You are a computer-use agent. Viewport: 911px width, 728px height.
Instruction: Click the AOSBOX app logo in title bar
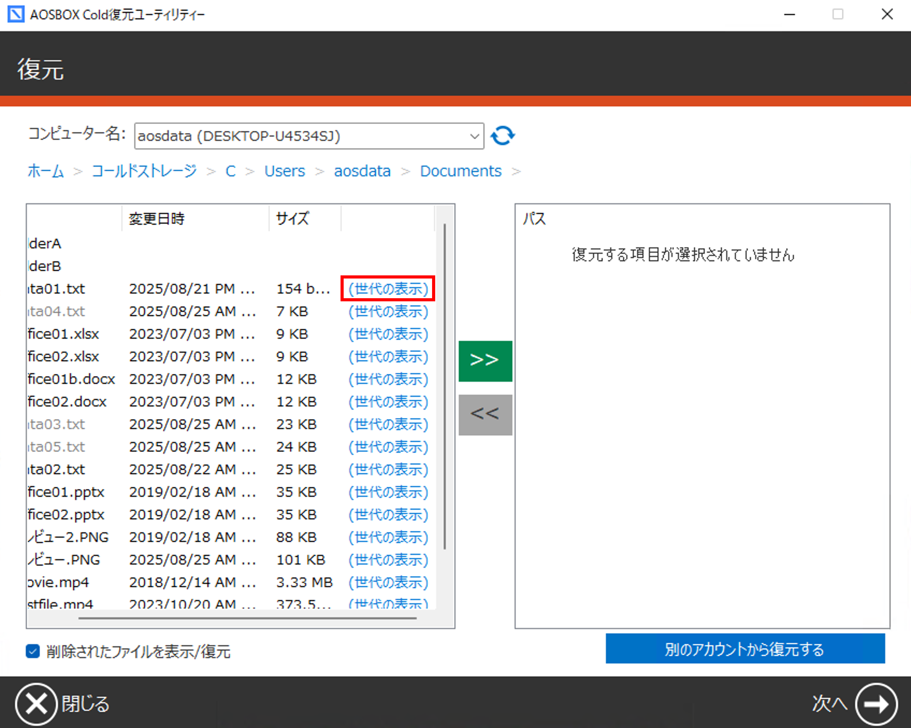[x=16, y=14]
